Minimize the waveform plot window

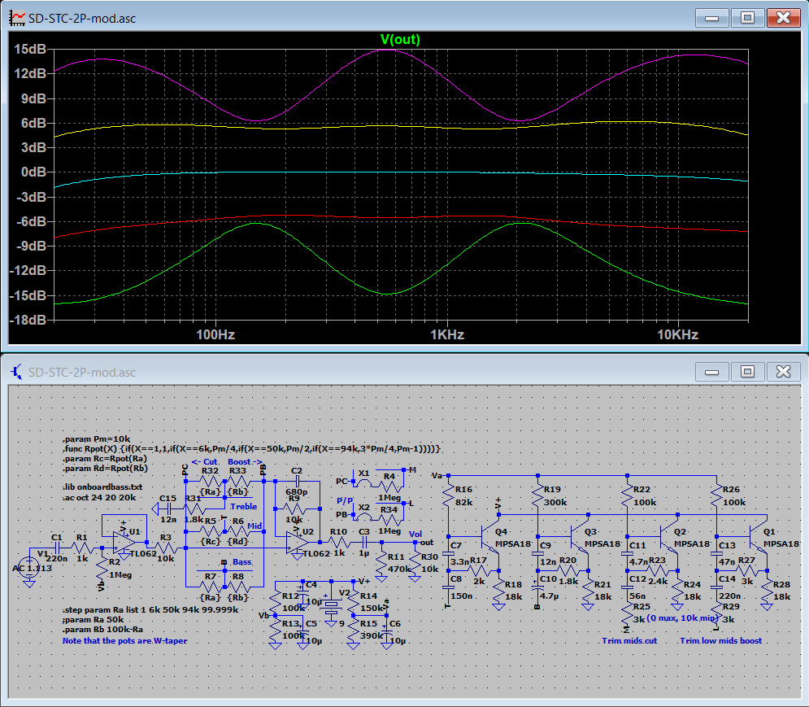click(711, 18)
